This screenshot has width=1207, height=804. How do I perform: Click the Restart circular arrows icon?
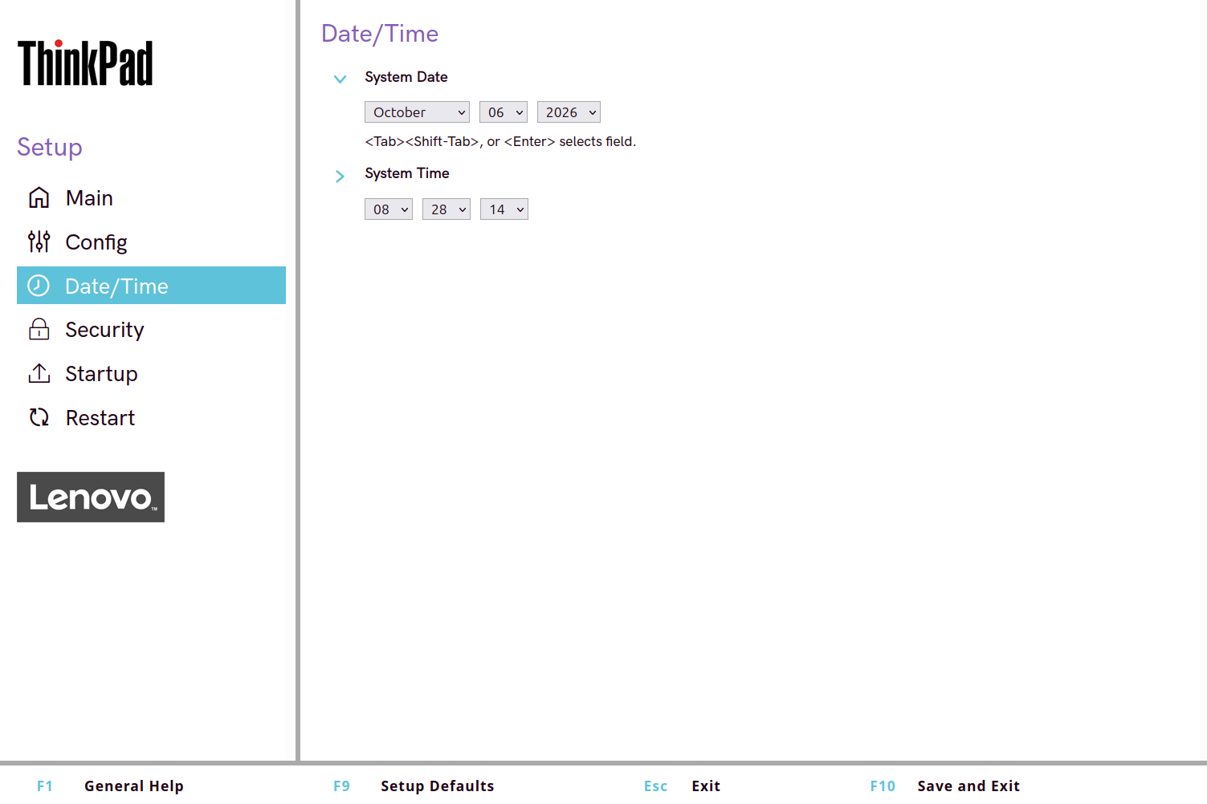click(39, 417)
